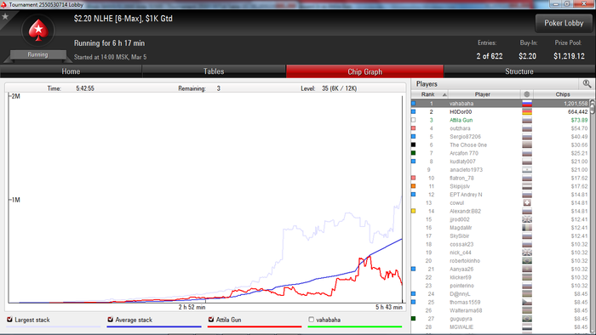596x335 pixels.
Task: Click the yellow color label beside Alexandr.B82
Action: click(413, 211)
